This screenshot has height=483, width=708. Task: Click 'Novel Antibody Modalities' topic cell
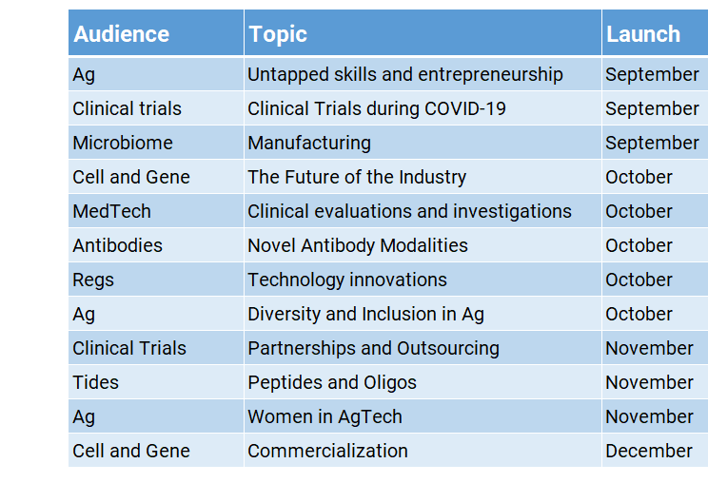[358, 245]
